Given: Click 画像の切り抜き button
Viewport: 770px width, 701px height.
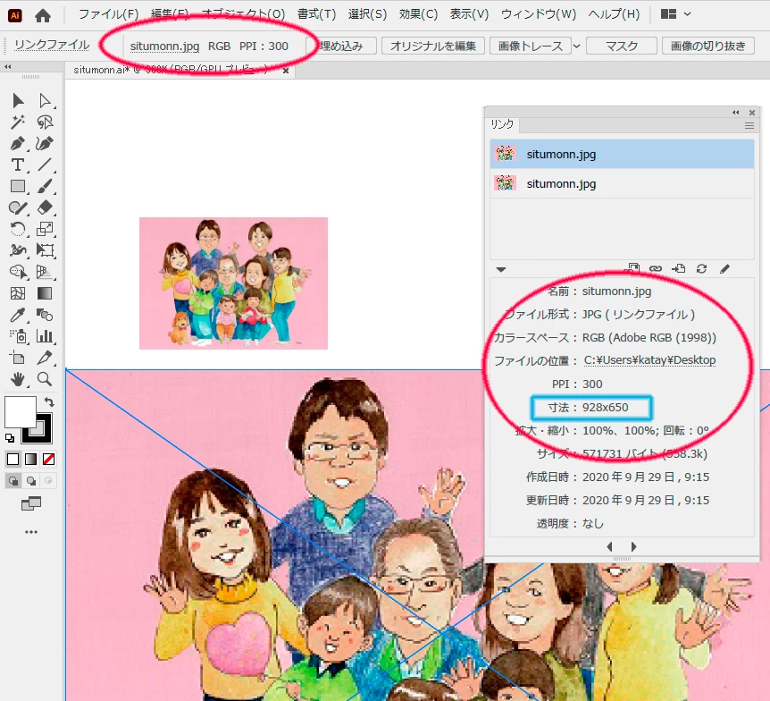Looking at the screenshot, I should point(708,46).
